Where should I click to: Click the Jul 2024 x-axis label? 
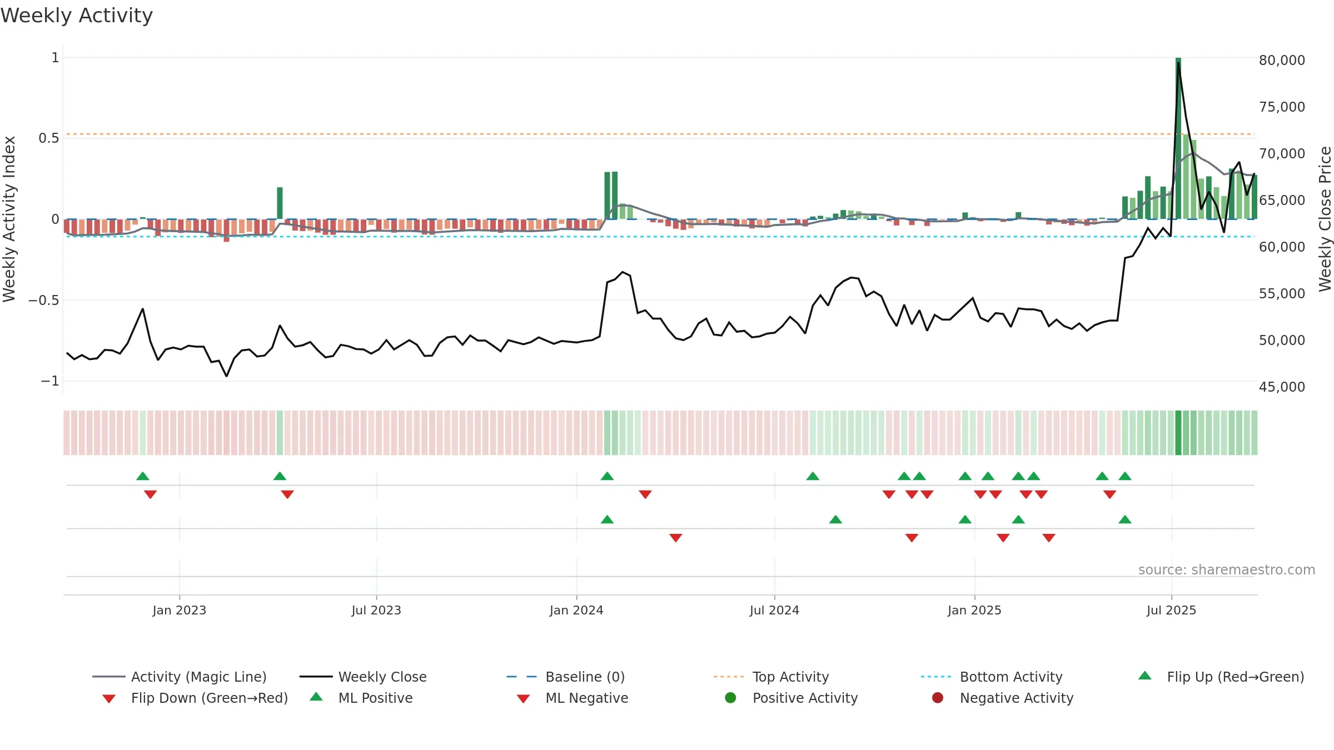click(774, 610)
